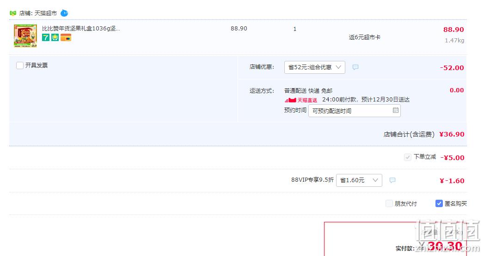This screenshot has height=256, width=484.
Task: Open the calendar icon in 预约时间 field
Action: 395,110
